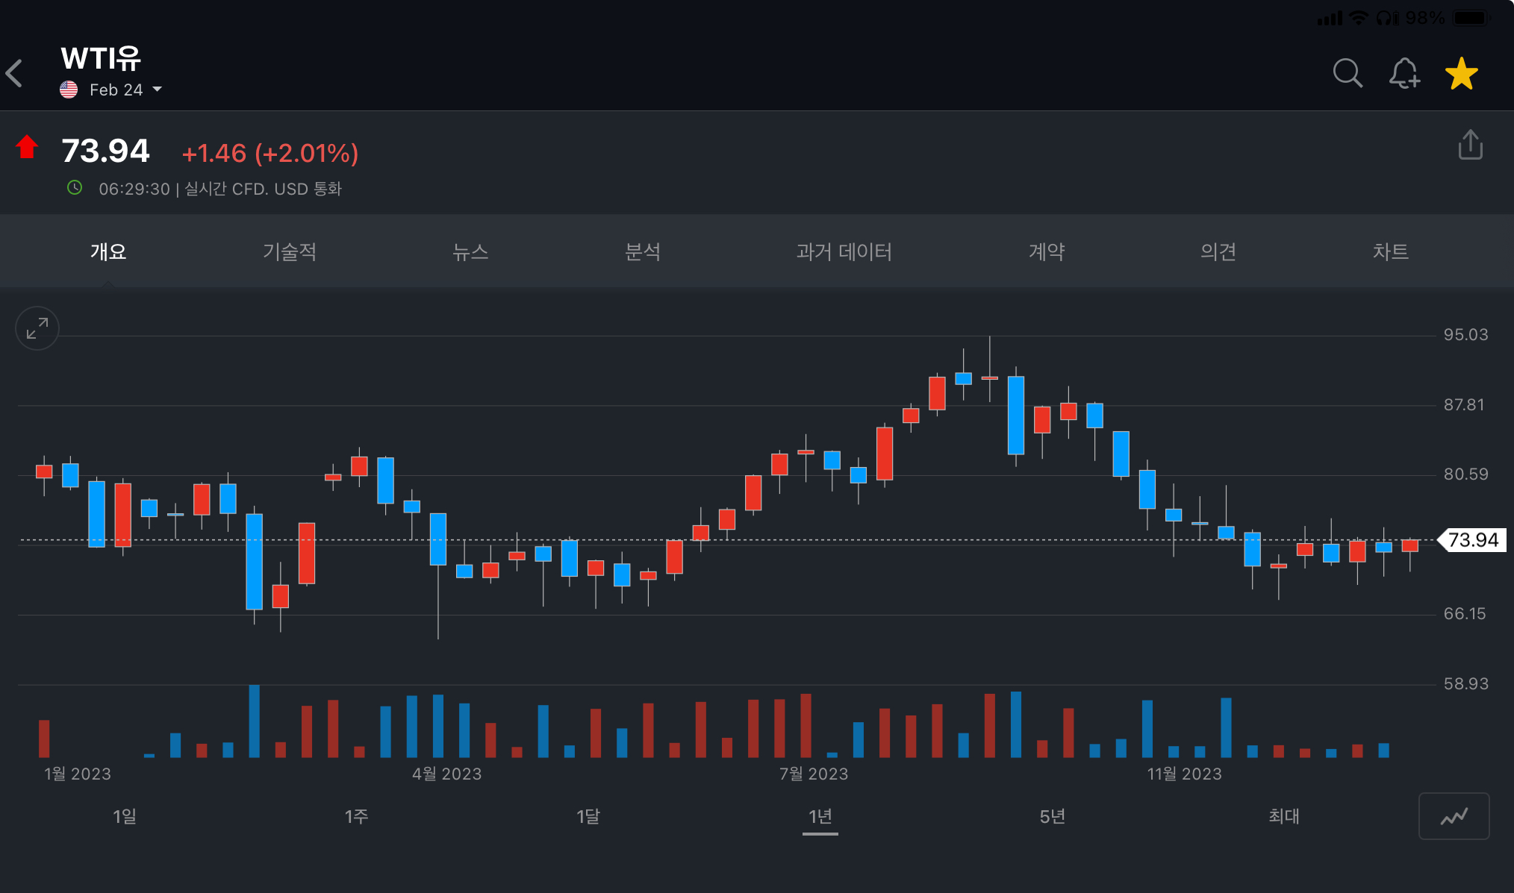This screenshot has height=893, width=1514.
Task: Tap the 58.93 axis label
Action: [1465, 683]
